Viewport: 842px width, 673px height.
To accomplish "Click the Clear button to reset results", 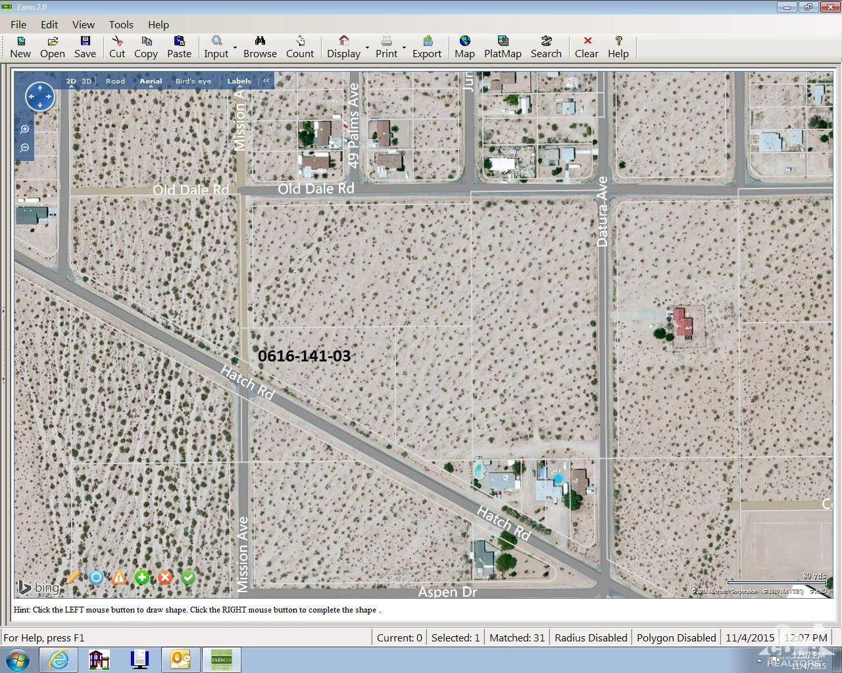I will [x=586, y=47].
